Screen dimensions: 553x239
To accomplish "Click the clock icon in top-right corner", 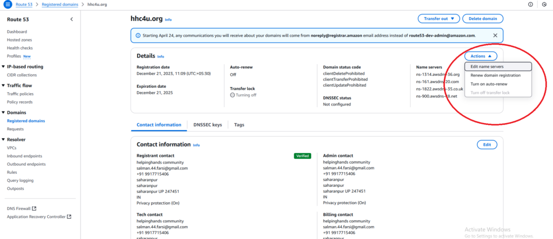I will 544,4.
